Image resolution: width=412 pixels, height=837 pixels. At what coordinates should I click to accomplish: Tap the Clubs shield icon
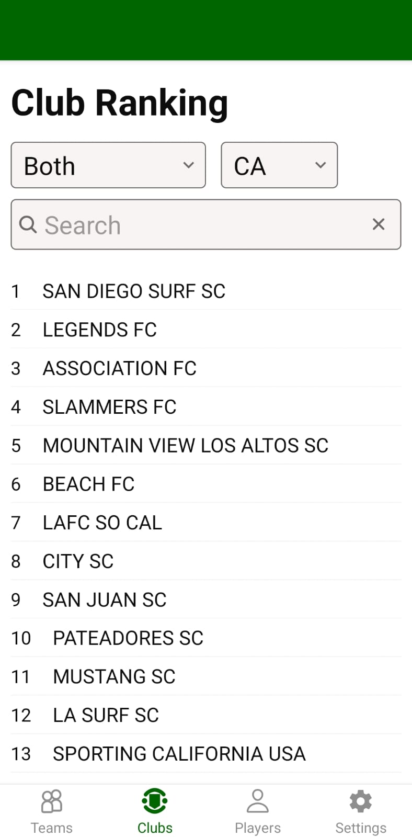pyautogui.click(x=155, y=801)
